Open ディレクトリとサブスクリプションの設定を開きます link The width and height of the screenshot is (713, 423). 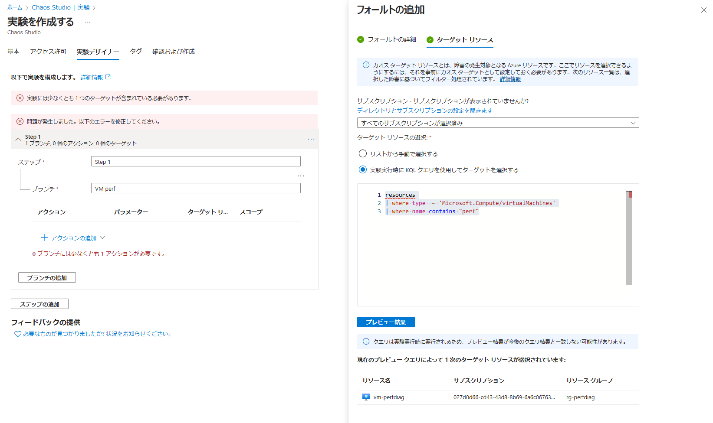click(x=425, y=111)
